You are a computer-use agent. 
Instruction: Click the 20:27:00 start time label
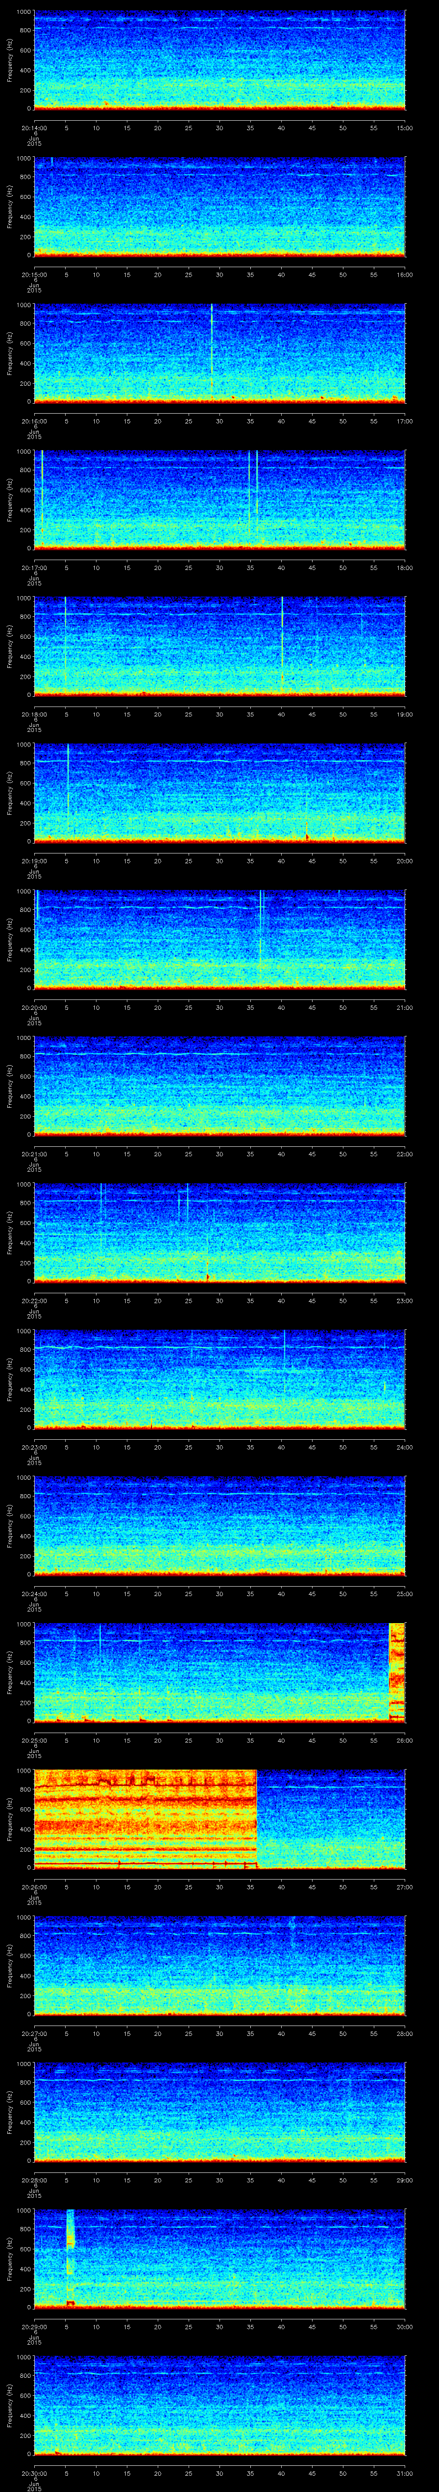point(34,2032)
